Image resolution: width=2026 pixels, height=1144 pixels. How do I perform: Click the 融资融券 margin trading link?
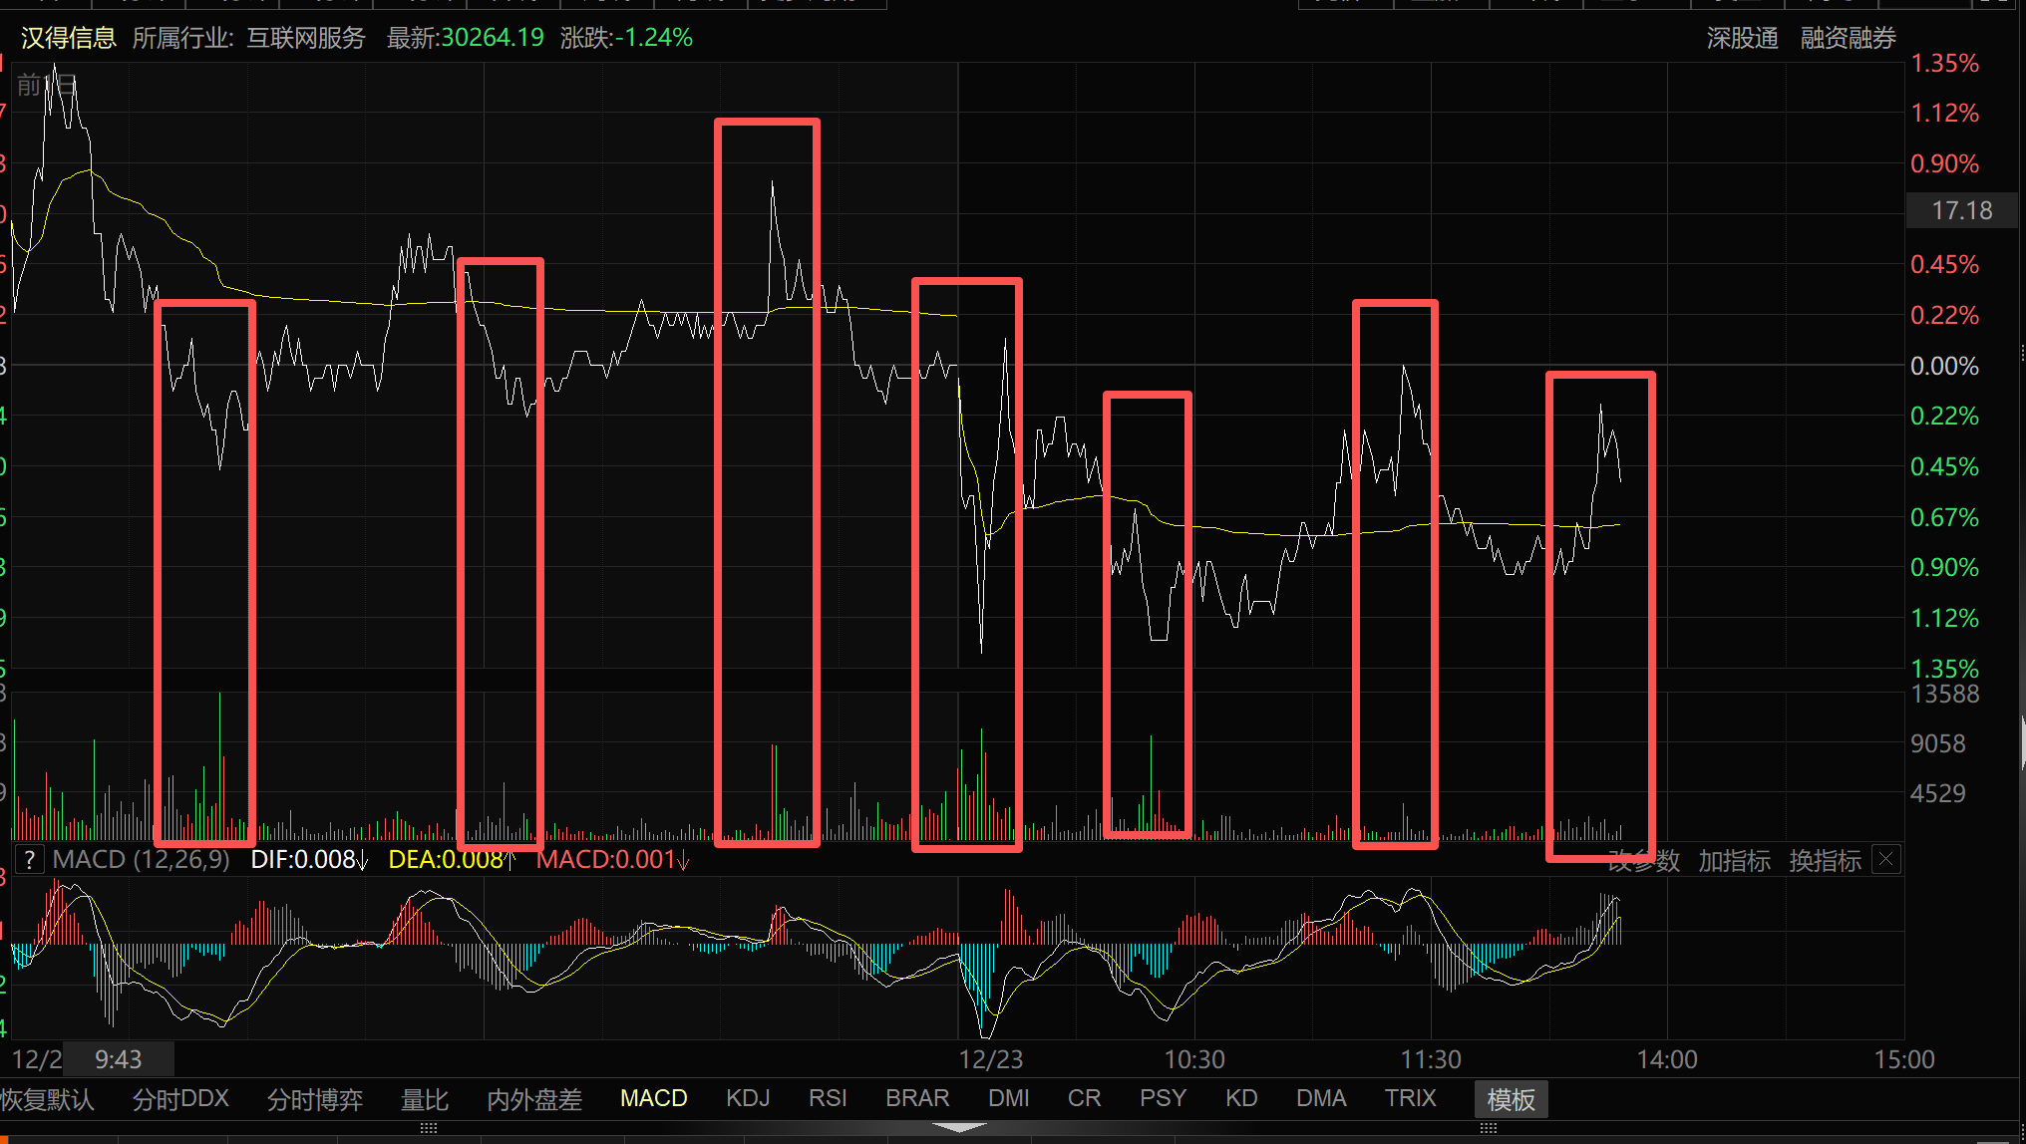[1848, 38]
